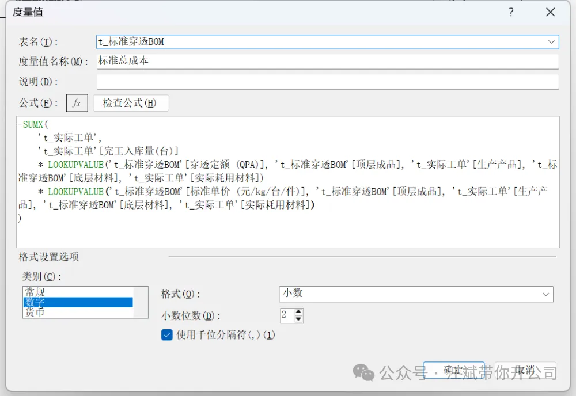This screenshot has width=576, height=396.
Task: Increase decimal places with up arrow
Action: point(298,311)
